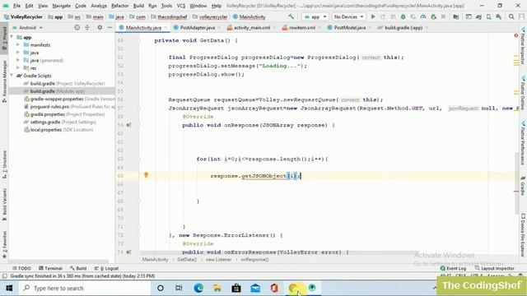The height and width of the screenshot is (296, 527).
Task: Open Microsoft Edge from taskbar
Action: tap(198, 288)
